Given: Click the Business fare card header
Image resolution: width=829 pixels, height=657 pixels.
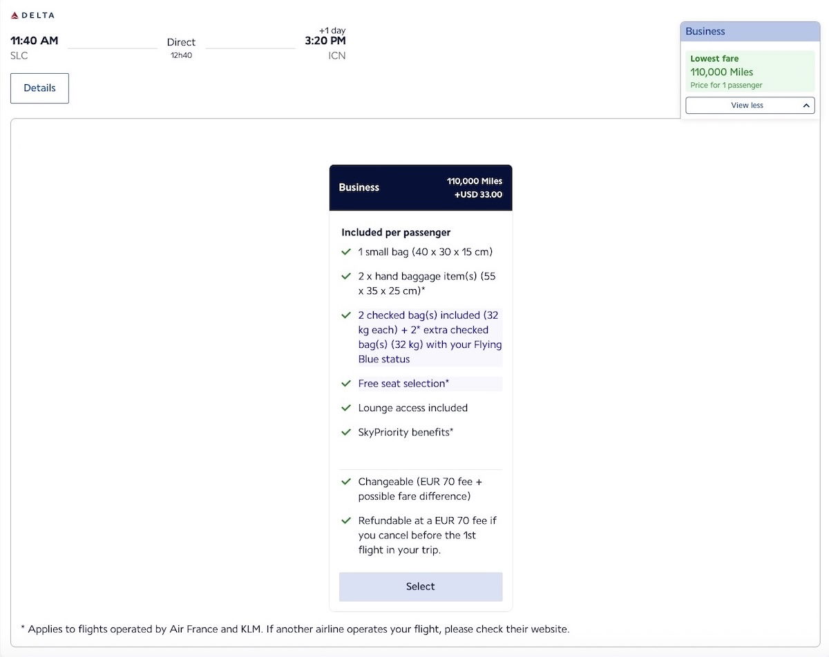Looking at the screenshot, I should tap(421, 188).
